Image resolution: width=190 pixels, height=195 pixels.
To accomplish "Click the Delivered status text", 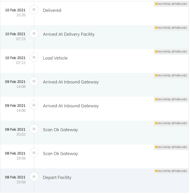I will [x=52, y=10].
